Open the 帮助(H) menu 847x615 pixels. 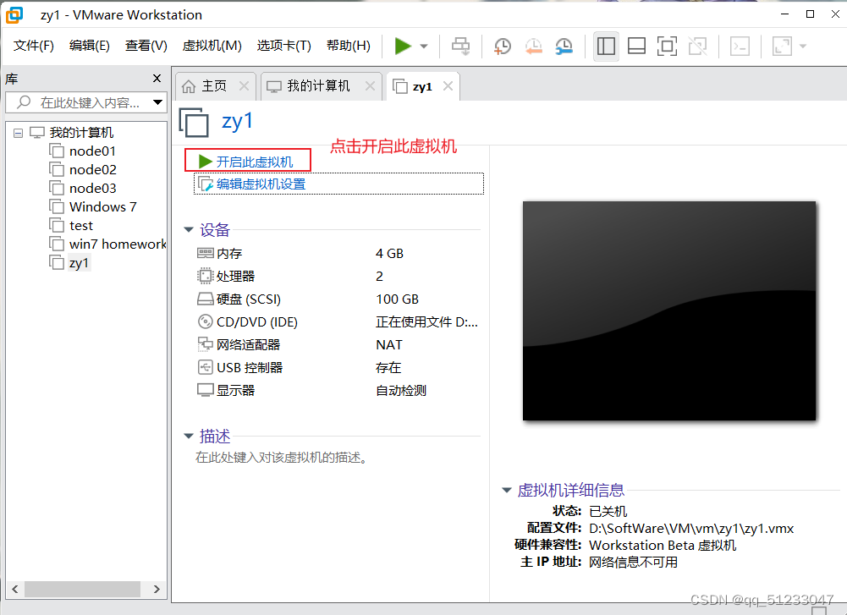pos(349,46)
